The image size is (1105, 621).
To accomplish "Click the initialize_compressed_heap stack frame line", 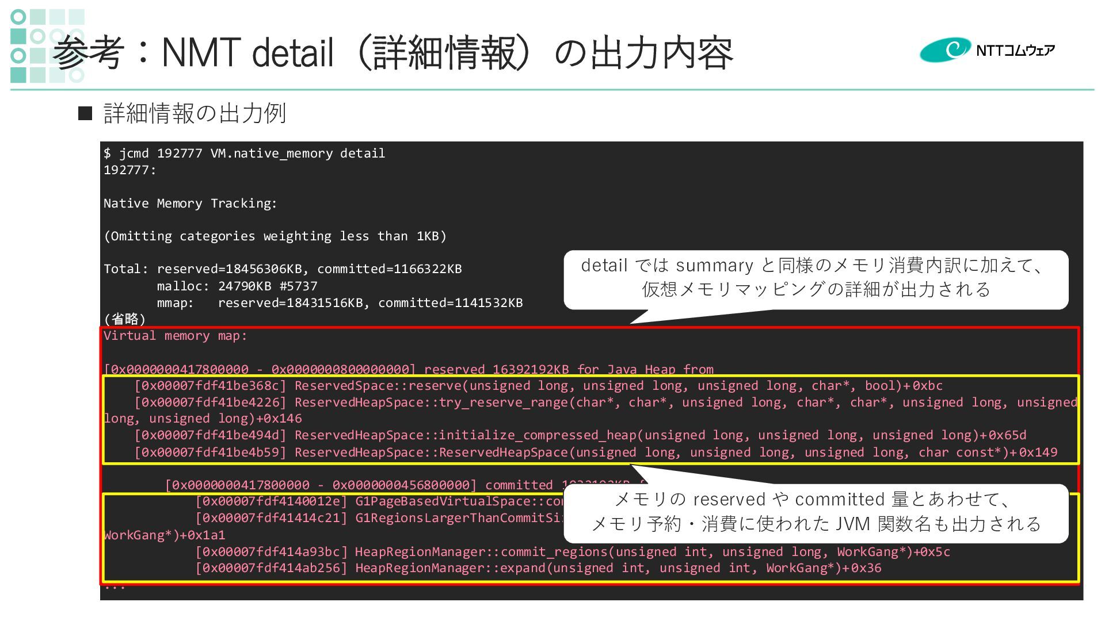I will point(580,435).
